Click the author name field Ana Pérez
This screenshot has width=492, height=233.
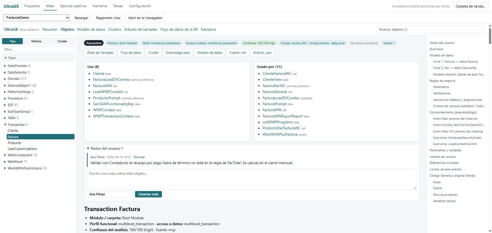(x=110, y=194)
